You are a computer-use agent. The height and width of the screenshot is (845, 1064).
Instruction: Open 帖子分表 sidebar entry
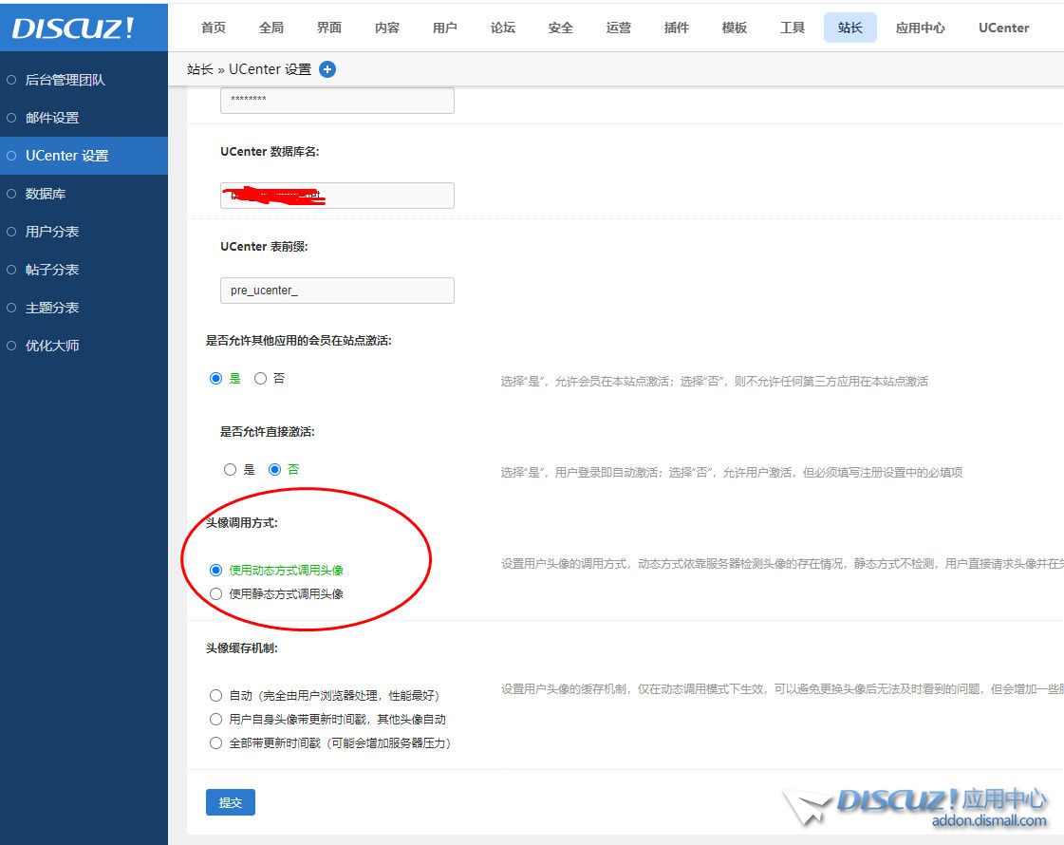(x=52, y=270)
